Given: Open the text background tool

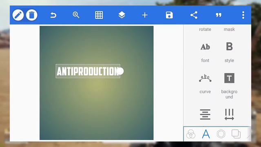Looking at the screenshot, I should pos(229,78).
